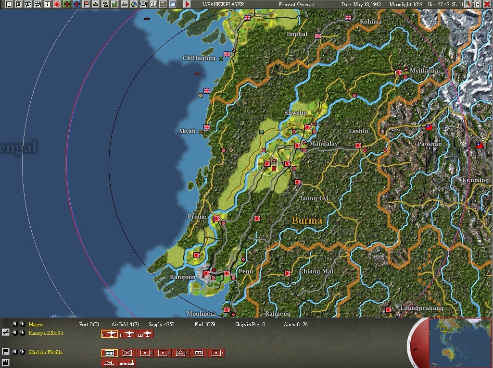Select the engineer bracket-symbol unit button
493x368 pixels.
coord(198,353)
